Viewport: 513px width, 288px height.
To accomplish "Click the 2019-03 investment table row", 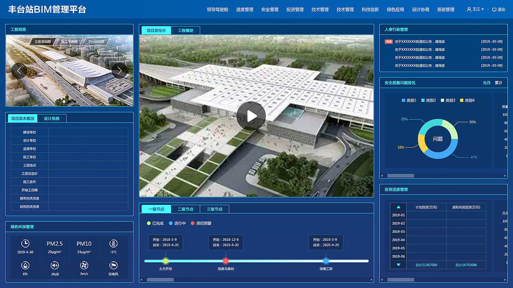I will [x=438, y=232].
